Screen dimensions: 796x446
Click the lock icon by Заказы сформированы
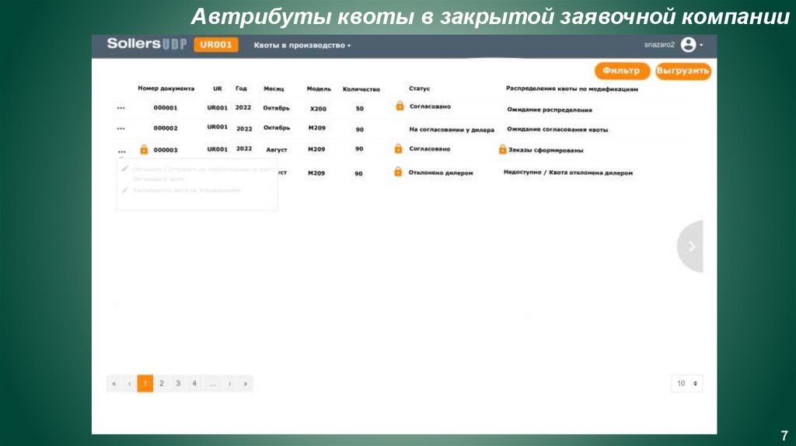[x=502, y=149]
